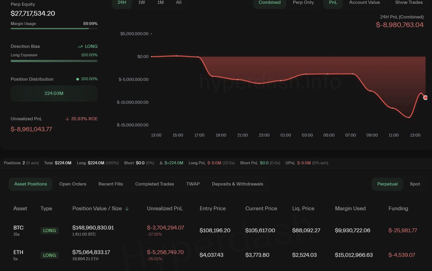This screenshot has height=271, width=432.
Task: Click the UPnL $-9.0M stat
Action: (x=306, y=163)
